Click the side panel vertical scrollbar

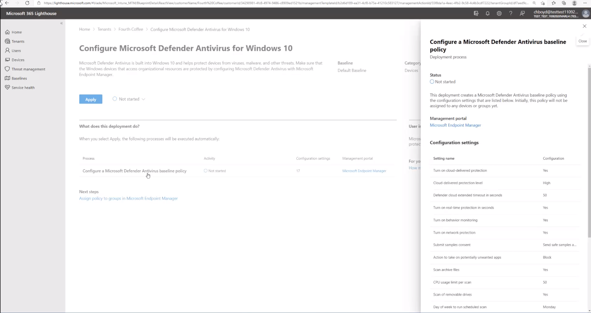589,152
